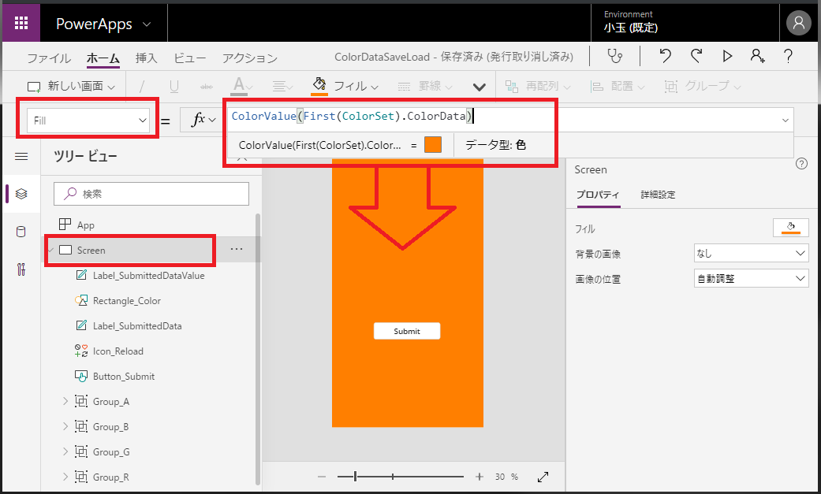Open the ビュー menu
Viewport: 821px width, 494px height.
(x=189, y=58)
